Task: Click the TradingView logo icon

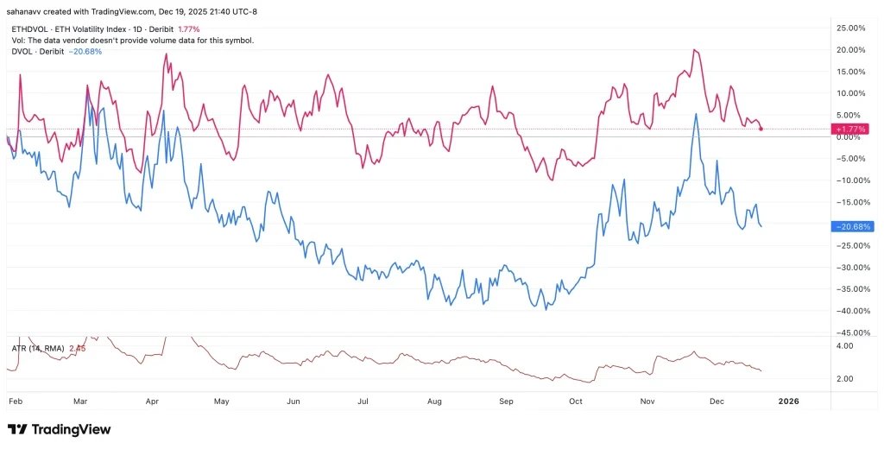Action: pos(17,429)
